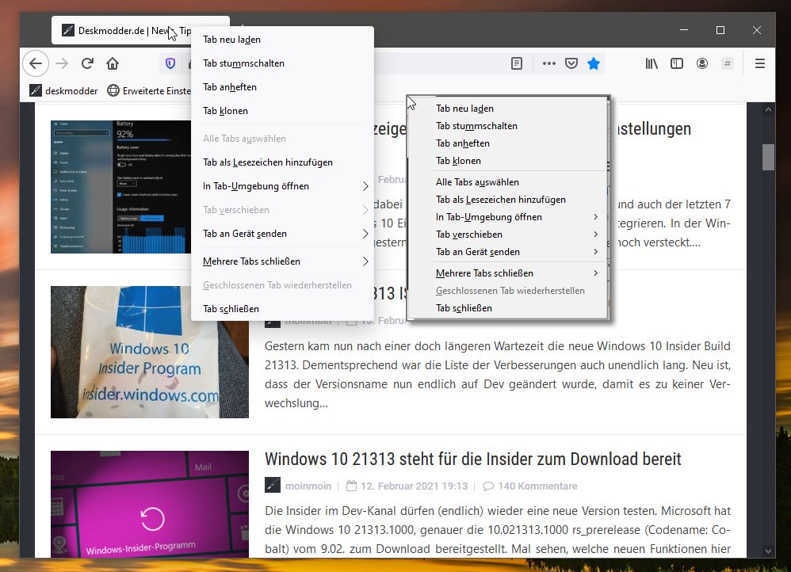Expand Tab verschieben arrow in left menu
The height and width of the screenshot is (572, 791).
click(x=365, y=210)
